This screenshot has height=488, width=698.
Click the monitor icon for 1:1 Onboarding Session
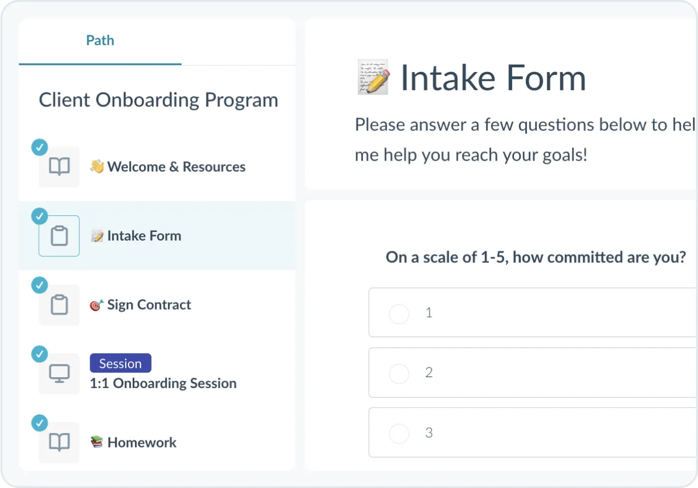pyautogui.click(x=59, y=374)
